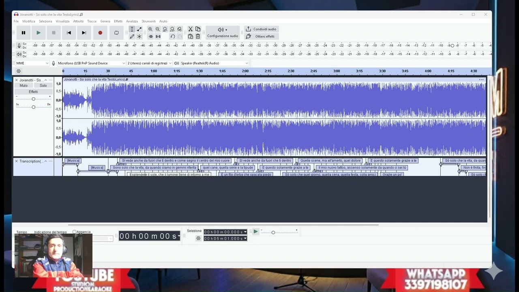Close the Transcription label track
519x292 pixels.
[x=17, y=161]
